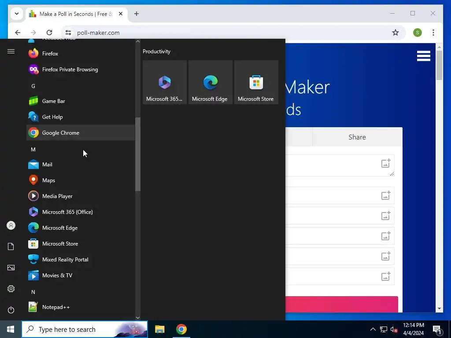Open the user account icon in Start
The image size is (451, 338).
11,225
